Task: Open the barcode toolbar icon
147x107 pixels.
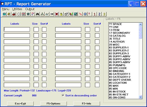Action: pyautogui.click(x=52, y=14)
